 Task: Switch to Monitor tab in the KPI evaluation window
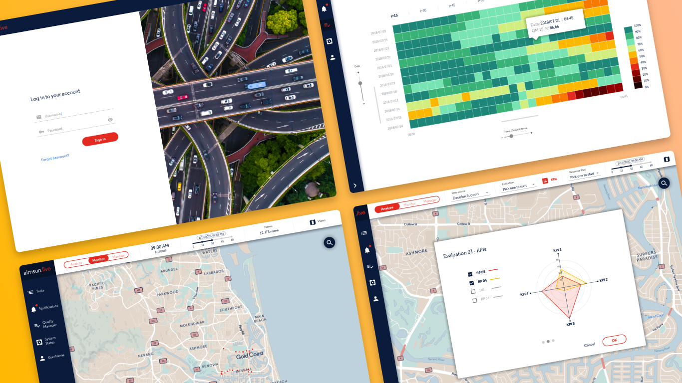click(409, 204)
